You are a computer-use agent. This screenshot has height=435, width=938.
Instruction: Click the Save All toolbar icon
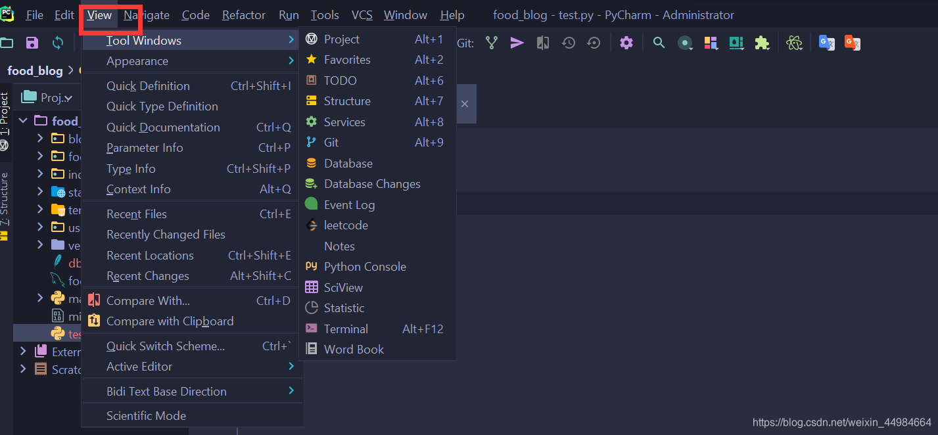click(32, 43)
